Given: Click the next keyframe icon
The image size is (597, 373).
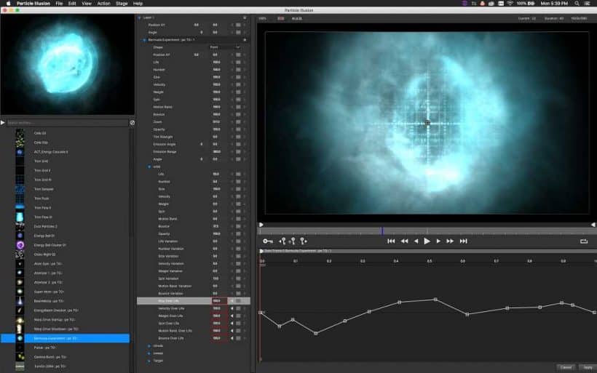Looking at the screenshot, I should (x=304, y=241).
